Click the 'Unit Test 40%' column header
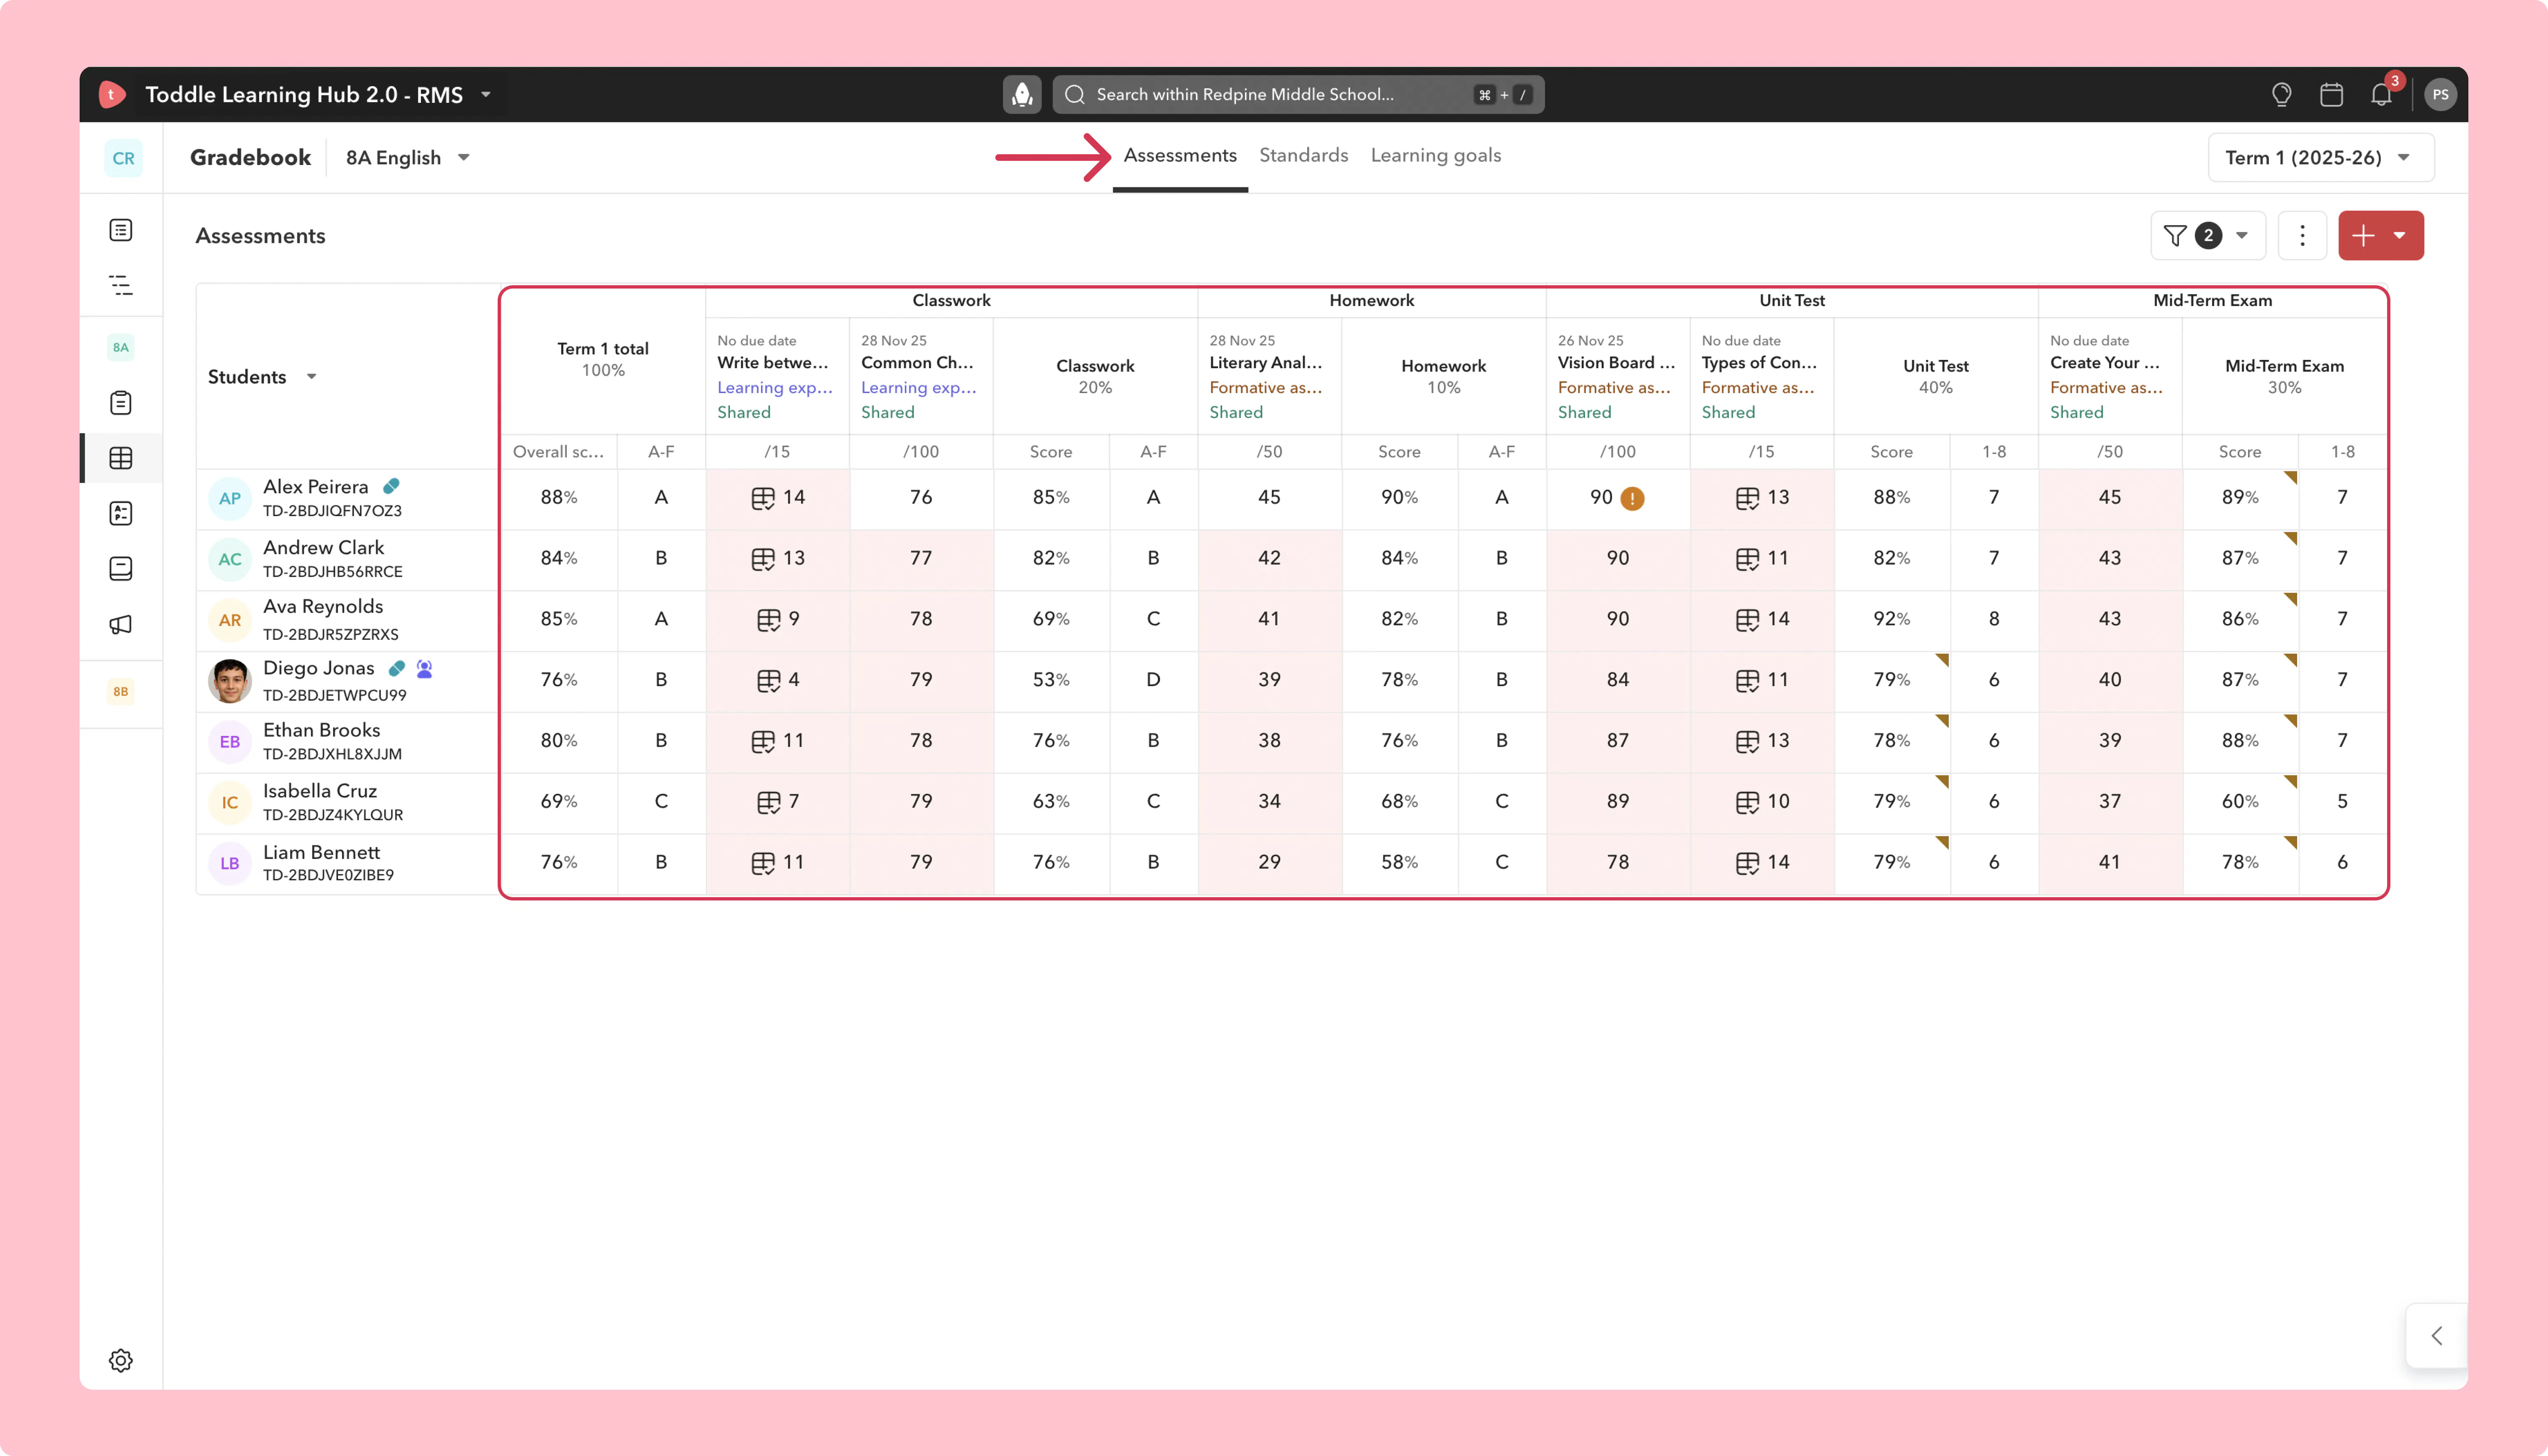2548x1456 pixels. [1935, 376]
